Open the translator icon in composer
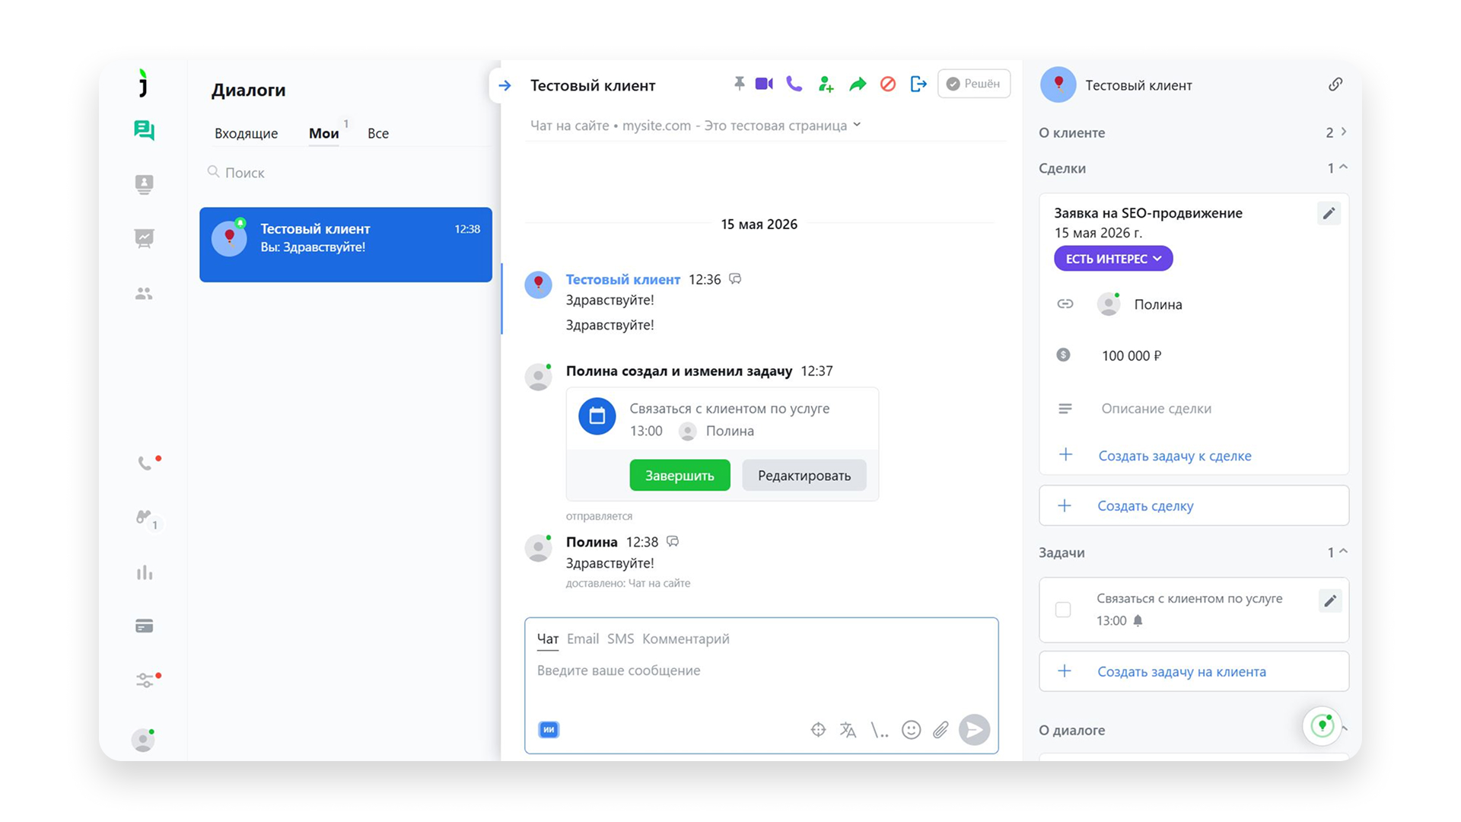This screenshot has height=822, width=1461. (848, 730)
